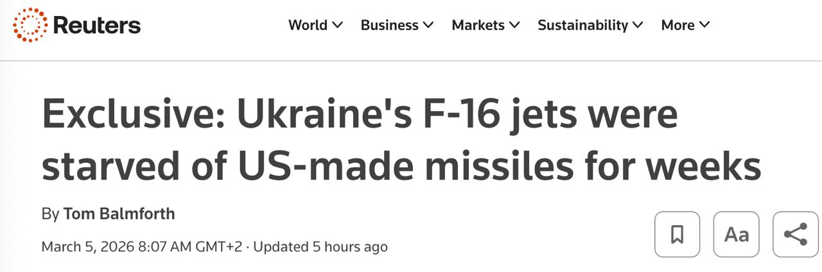Screen dimensions: 822x272
Task: Select the Markets navigation label
Action: [478, 25]
